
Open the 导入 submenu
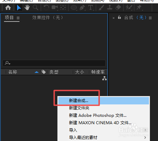tap(104, 130)
